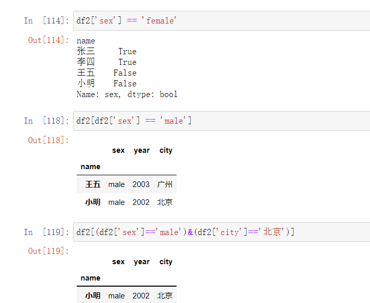Click 2002 cell in Out[119] table
The height and width of the screenshot is (303, 370).
click(141, 296)
